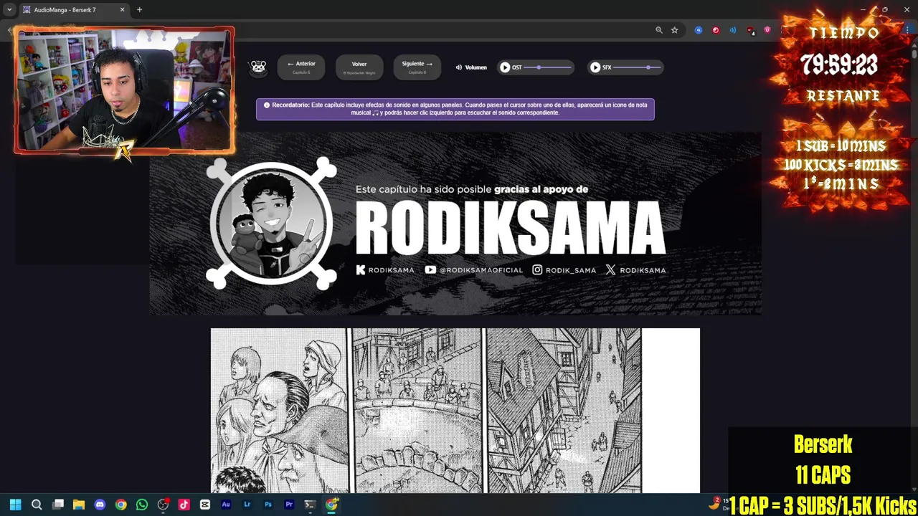
Task: Adjust the SFX volume slider
Action: (637, 67)
